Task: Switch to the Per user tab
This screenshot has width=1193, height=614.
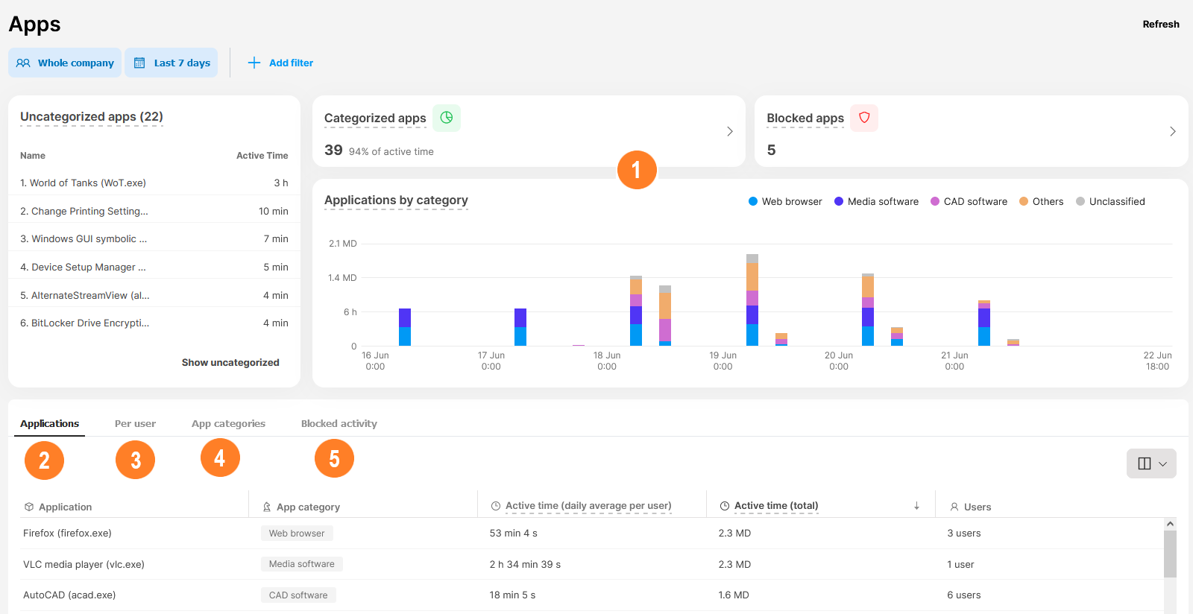Action: (135, 423)
